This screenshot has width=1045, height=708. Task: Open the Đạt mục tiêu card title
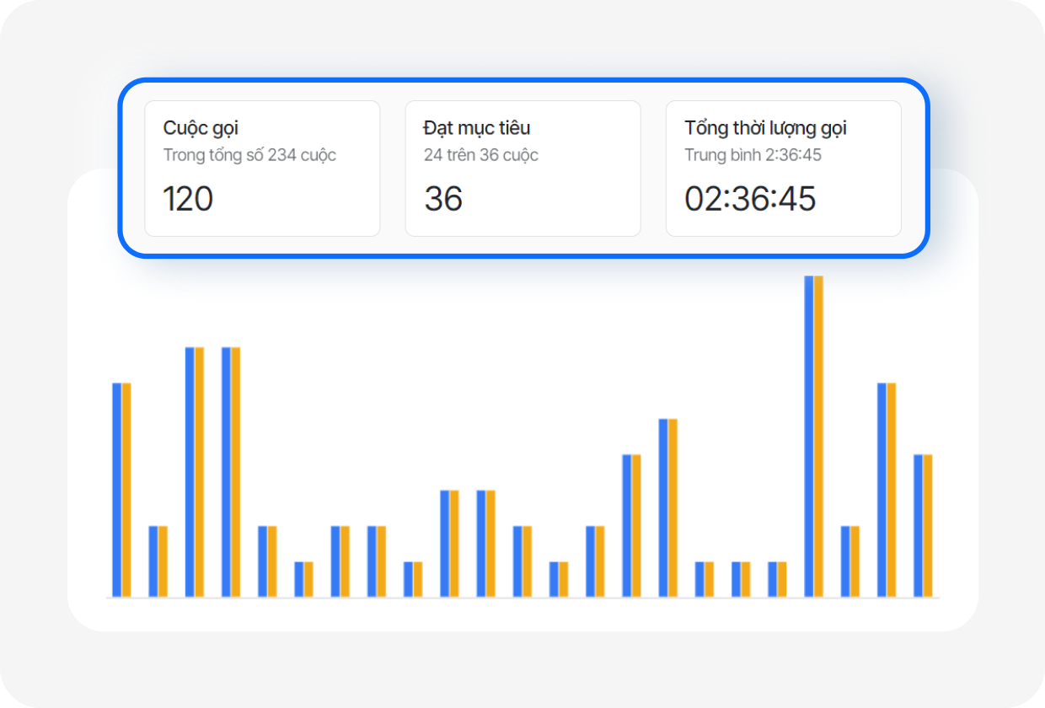pos(477,128)
